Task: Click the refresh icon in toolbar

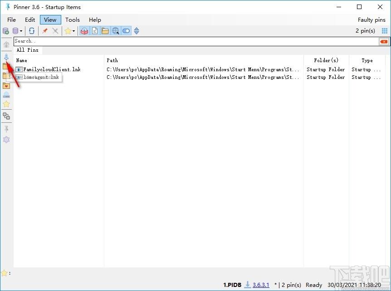Action: (x=32, y=31)
